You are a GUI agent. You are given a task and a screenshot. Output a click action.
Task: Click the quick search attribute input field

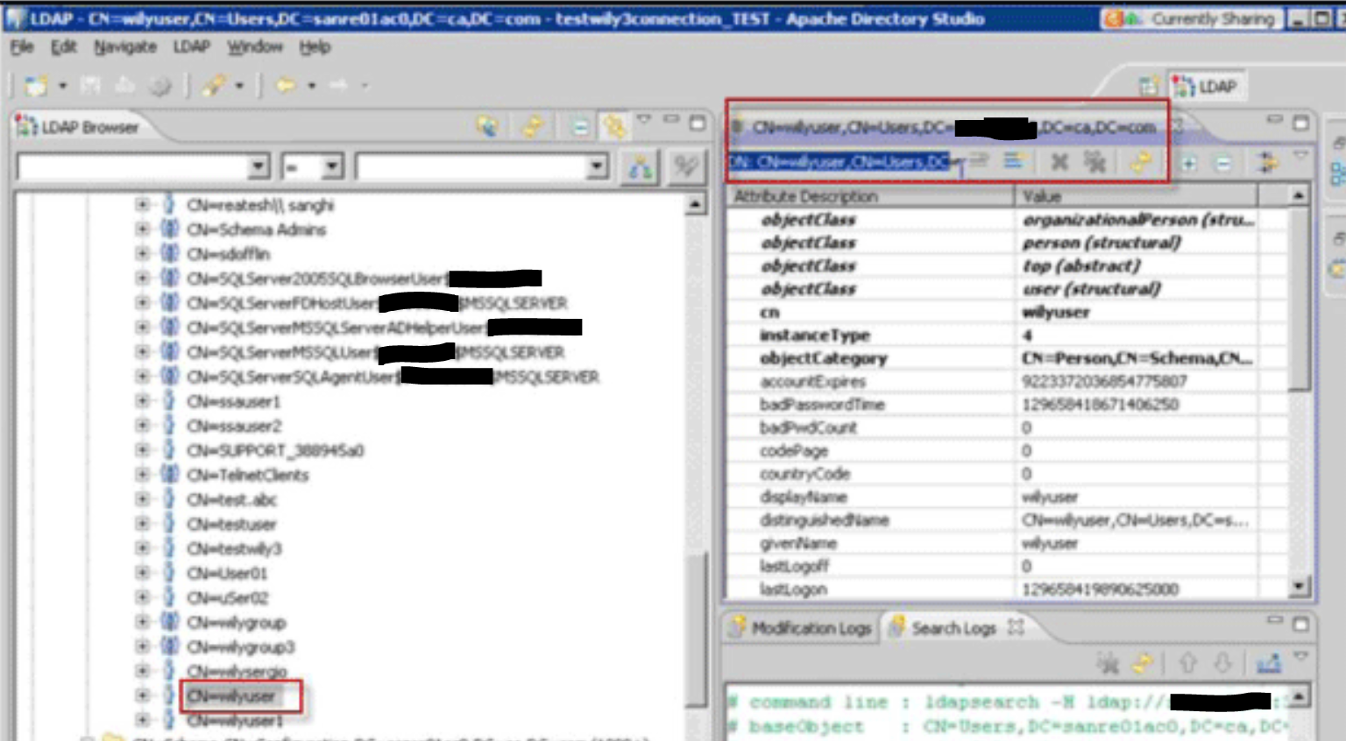[x=132, y=166]
